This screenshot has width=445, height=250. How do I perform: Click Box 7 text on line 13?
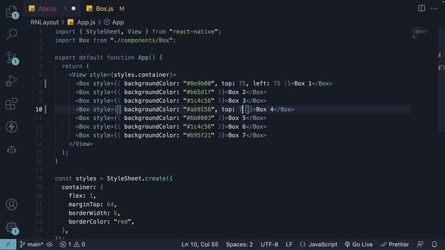coord(237,135)
